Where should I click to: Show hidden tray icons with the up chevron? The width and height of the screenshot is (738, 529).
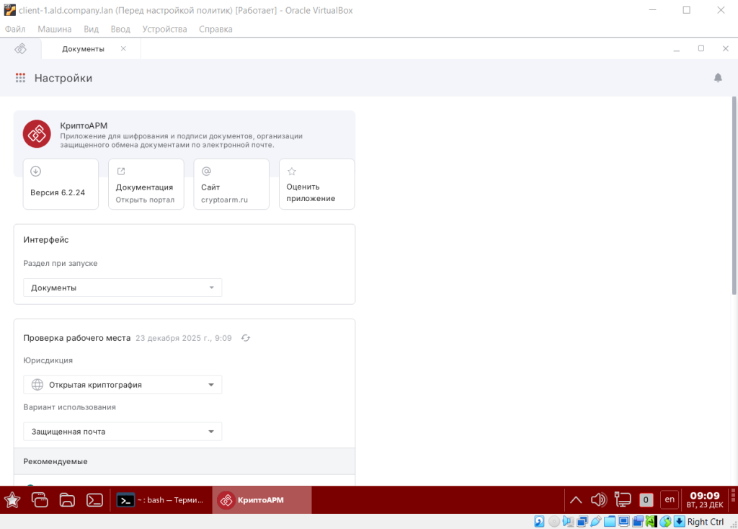tap(576, 499)
